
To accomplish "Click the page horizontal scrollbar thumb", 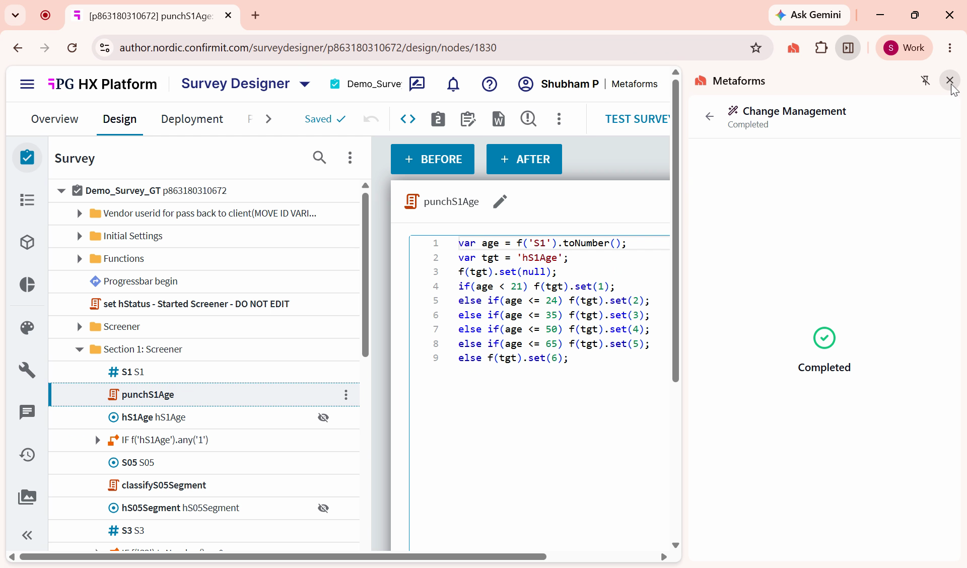I will [x=282, y=557].
